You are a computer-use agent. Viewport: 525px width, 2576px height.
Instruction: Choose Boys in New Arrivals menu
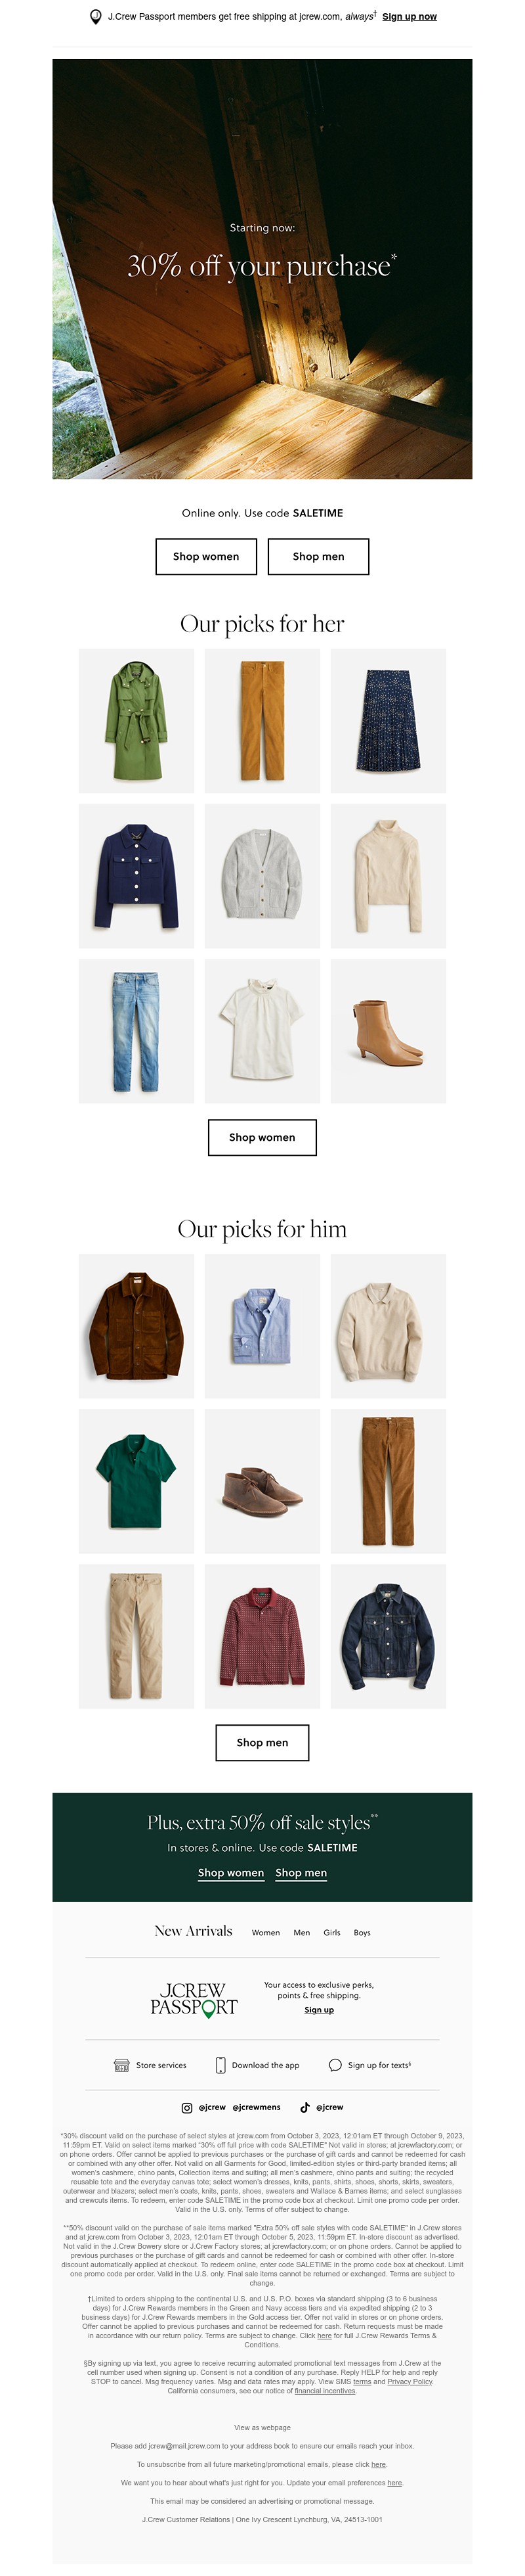[x=362, y=1933]
